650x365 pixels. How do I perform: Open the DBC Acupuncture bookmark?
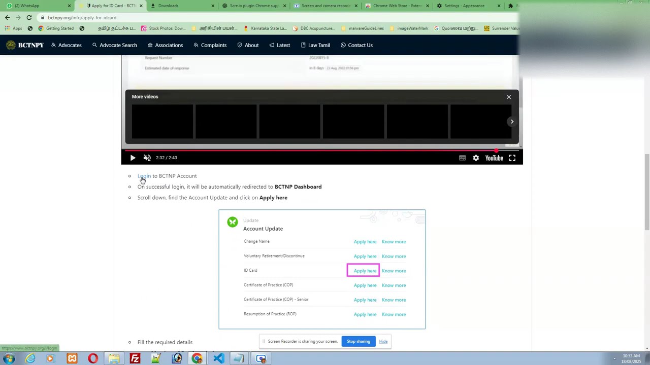point(314,28)
